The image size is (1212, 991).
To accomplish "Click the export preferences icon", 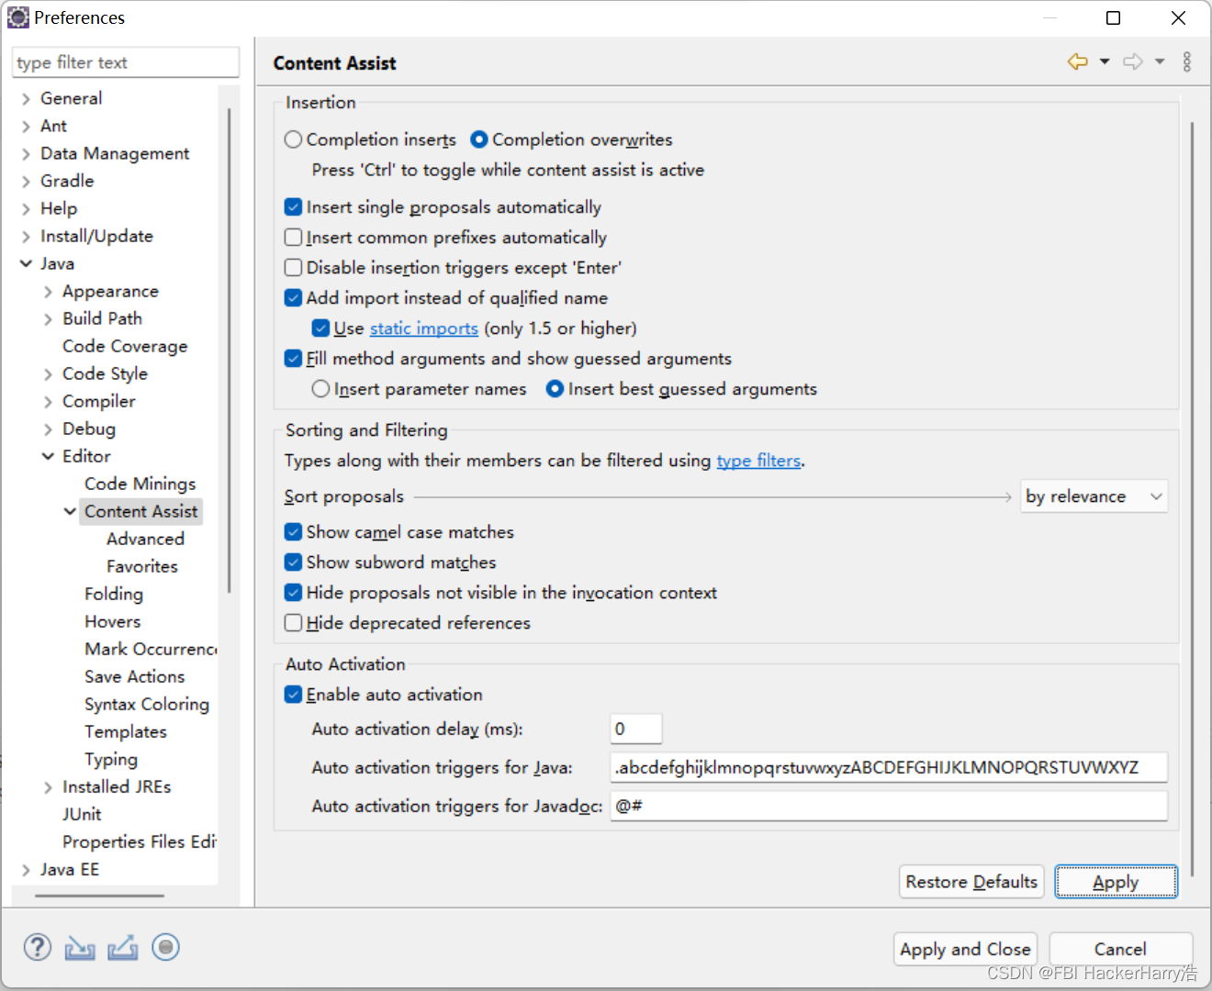I will click(x=123, y=947).
